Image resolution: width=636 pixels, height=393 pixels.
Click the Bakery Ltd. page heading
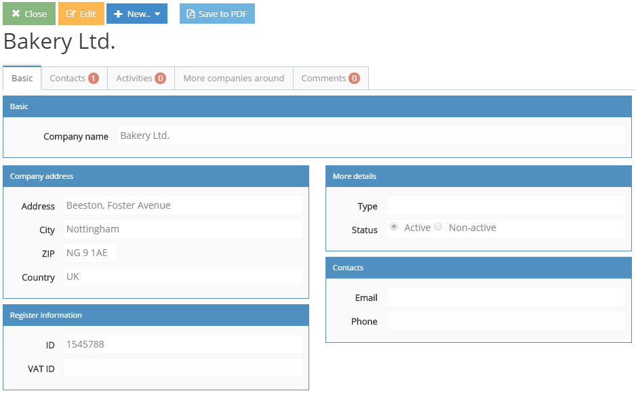(59, 42)
